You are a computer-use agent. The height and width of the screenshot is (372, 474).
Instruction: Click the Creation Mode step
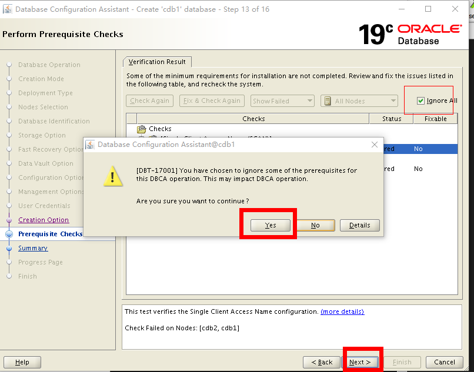pos(41,79)
